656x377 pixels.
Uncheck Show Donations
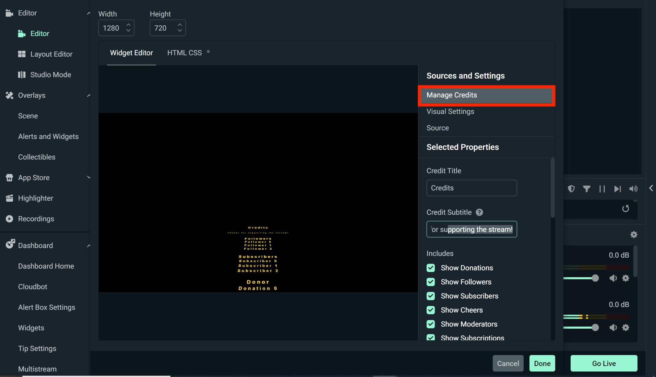pos(431,268)
